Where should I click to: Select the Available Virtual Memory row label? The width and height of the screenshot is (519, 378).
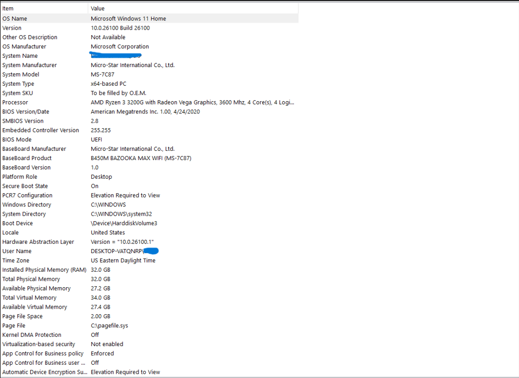(x=35, y=306)
